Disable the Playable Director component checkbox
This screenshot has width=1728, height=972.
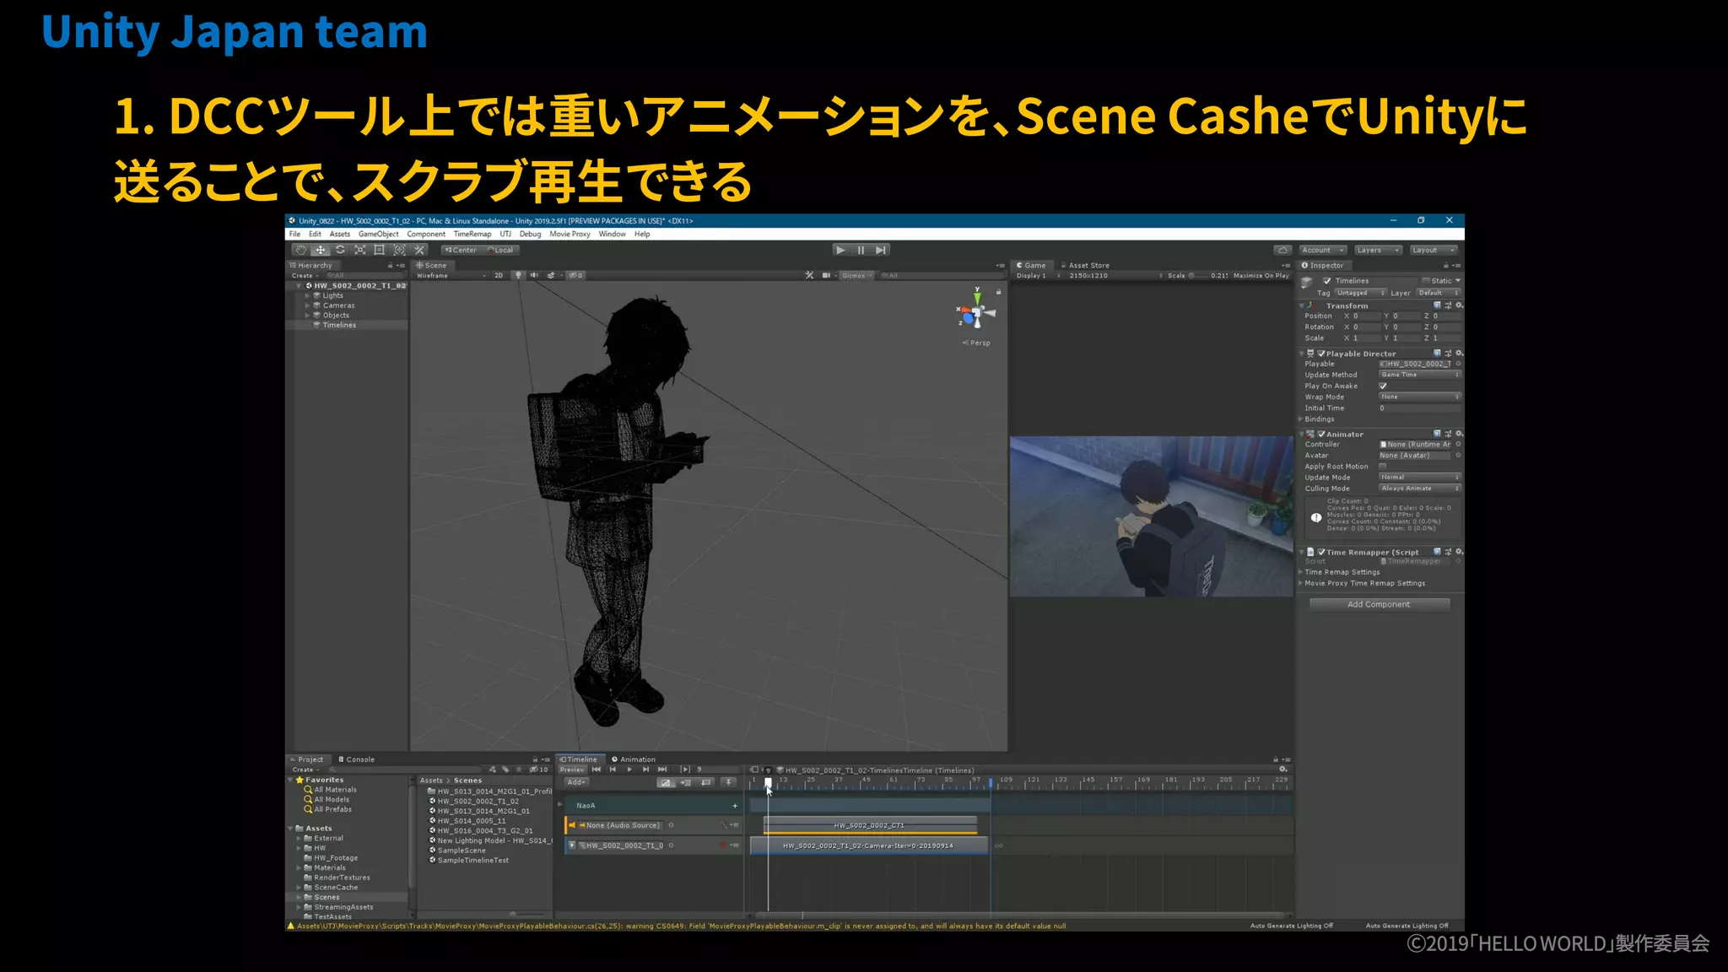click(1321, 354)
